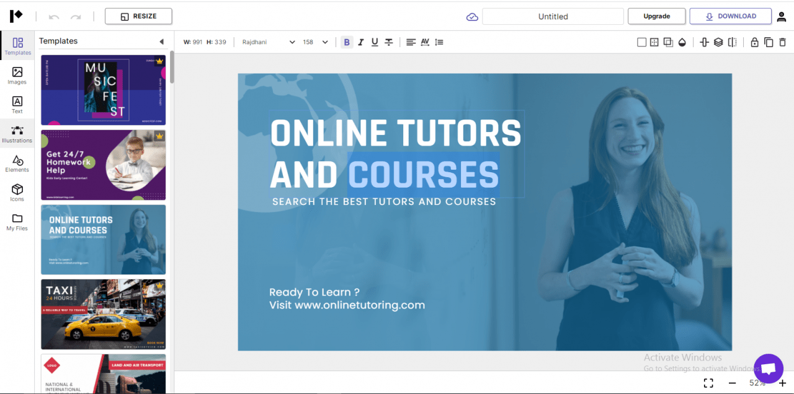This screenshot has width=794, height=394.
Task: Open the Rajdhani font dropdown
Action: coord(269,42)
